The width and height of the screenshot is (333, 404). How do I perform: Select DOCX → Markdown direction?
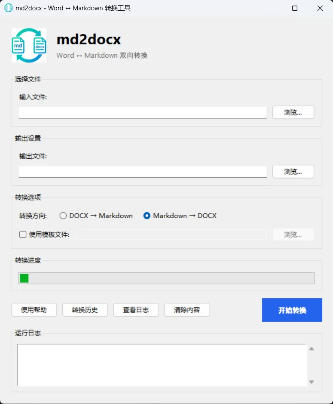tap(96, 216)
